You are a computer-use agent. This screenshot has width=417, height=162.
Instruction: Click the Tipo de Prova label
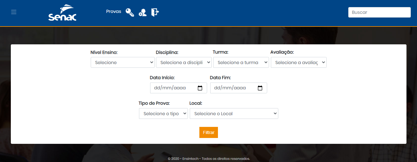(154, 103)
